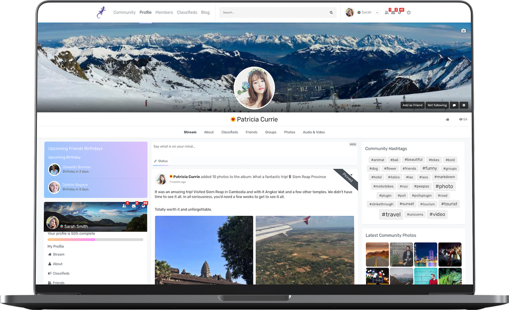Click the 'Say what is on your mind' box
The image size is (509, 310).
(250, 147)
